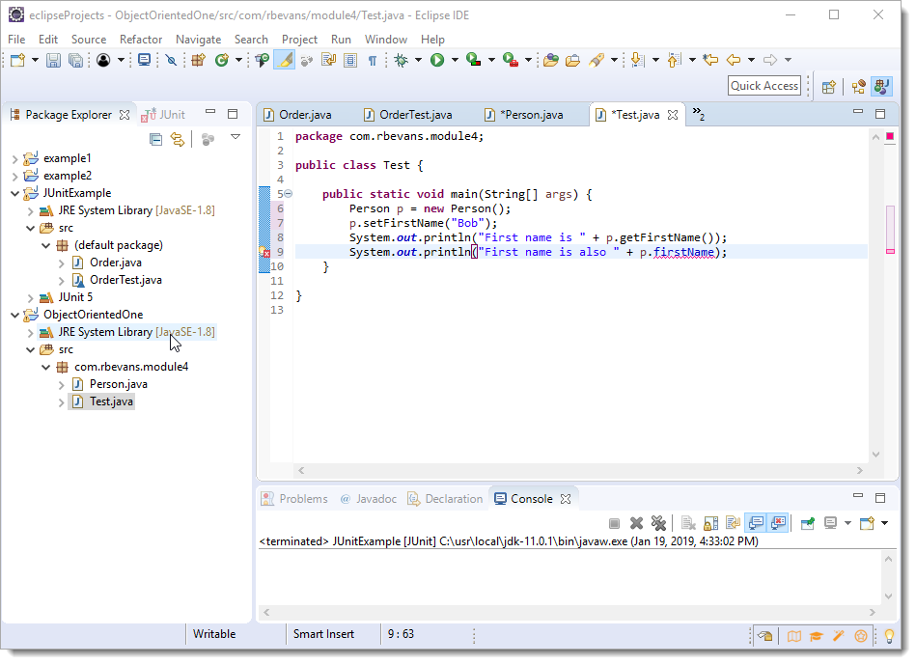This screenshot has width=916, height=664.
Task: Click the Remove Launch X icon in Console
Action: pyautogui.click(x=636, y=524)
